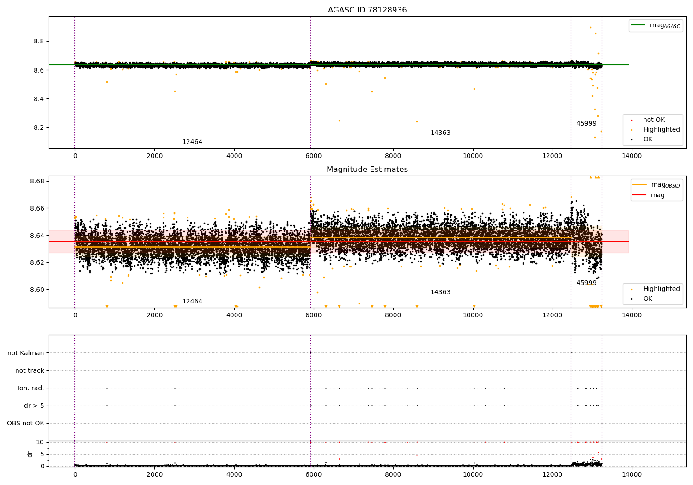Click 'Highlighted' in the AGASC ID plot legend
Viewport: 693px width, 485px height.
tap(655, 130)
